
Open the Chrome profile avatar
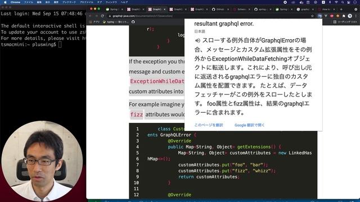tap(350, 16)
